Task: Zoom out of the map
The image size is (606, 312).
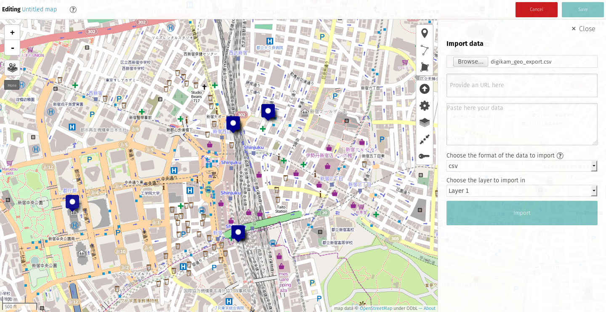Action: pyautogui.click(x=12, y=48)
